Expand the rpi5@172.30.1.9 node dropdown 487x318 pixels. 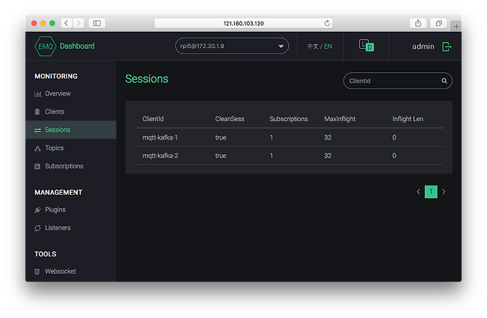(232, 46)
